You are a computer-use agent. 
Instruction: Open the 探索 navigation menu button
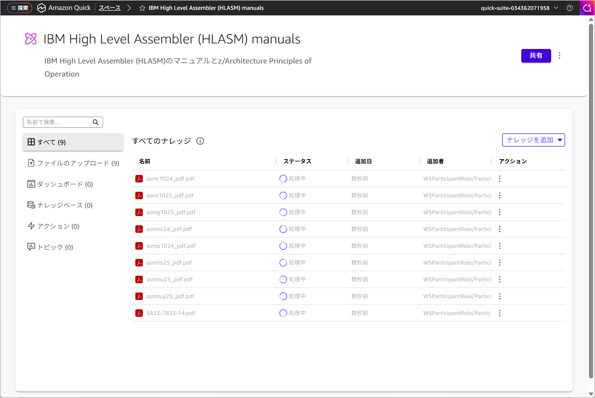pyautogui.click(x=19, y=8)
